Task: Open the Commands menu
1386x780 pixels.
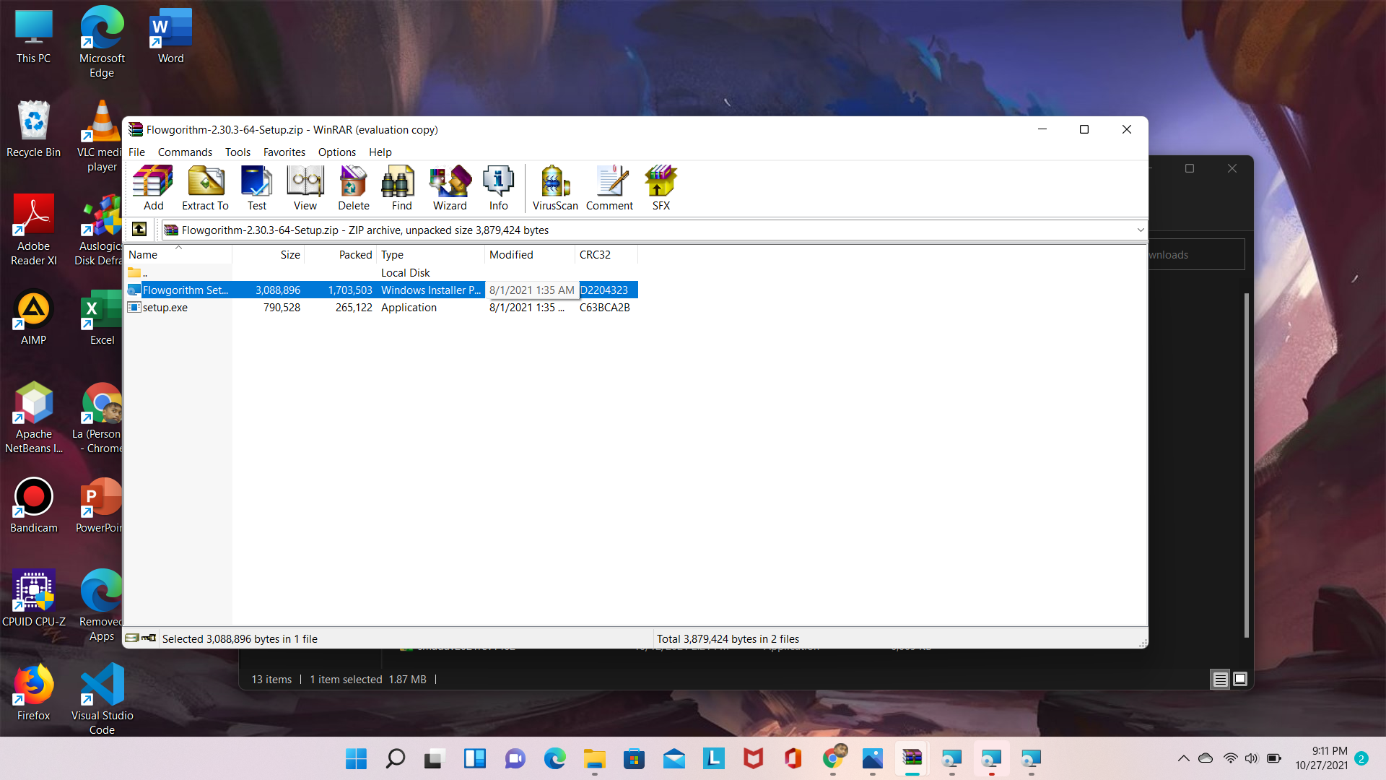Action: click(x=185, y=152)
